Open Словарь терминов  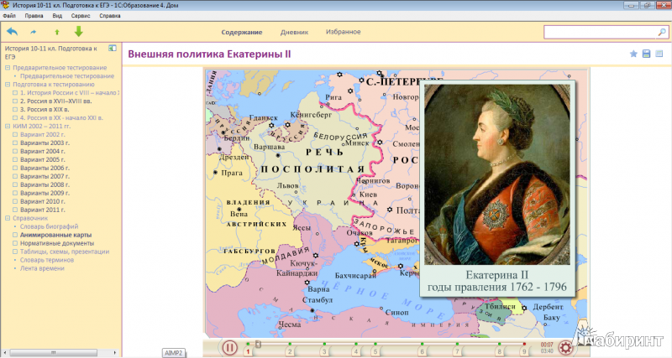point(47,260)
